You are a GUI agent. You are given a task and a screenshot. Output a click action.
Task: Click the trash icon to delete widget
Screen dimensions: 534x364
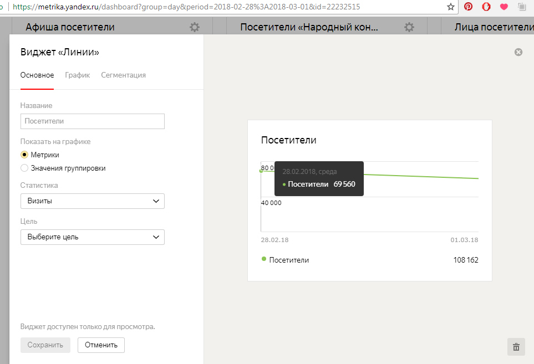(x=516, y=347)
